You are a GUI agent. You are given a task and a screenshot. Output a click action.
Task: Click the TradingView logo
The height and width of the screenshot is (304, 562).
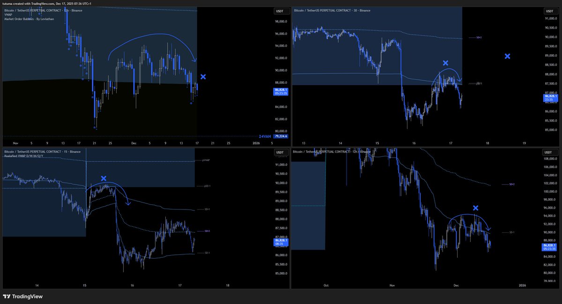[x=22, y=296]
